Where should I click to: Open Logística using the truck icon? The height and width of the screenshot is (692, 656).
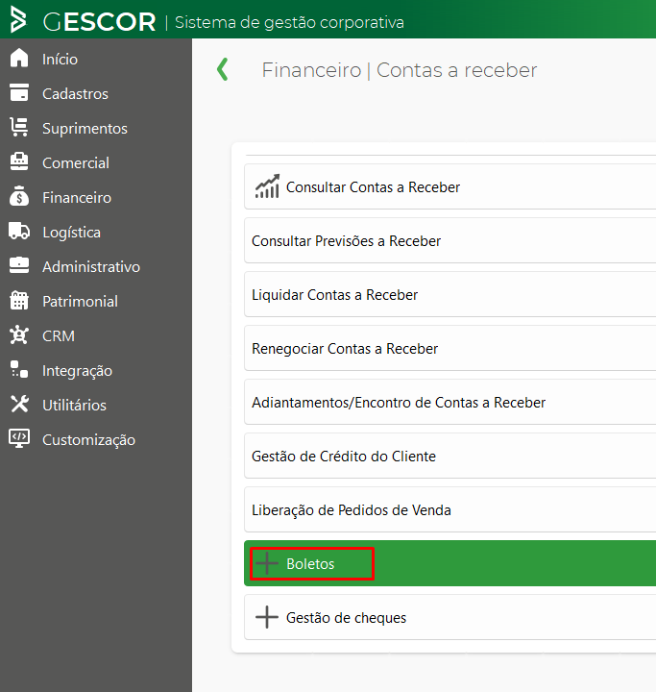coord(19,232)
